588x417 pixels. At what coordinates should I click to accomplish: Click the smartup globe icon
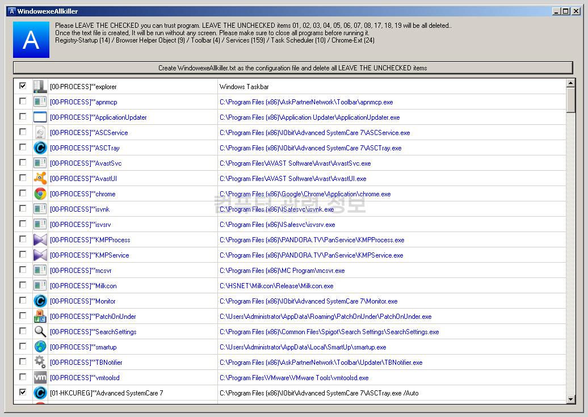pyautogui.click(x=40, y=347)
